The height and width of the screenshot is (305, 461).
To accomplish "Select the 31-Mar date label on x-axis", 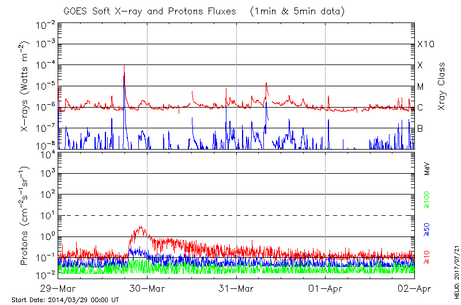I will coord(237,289).
